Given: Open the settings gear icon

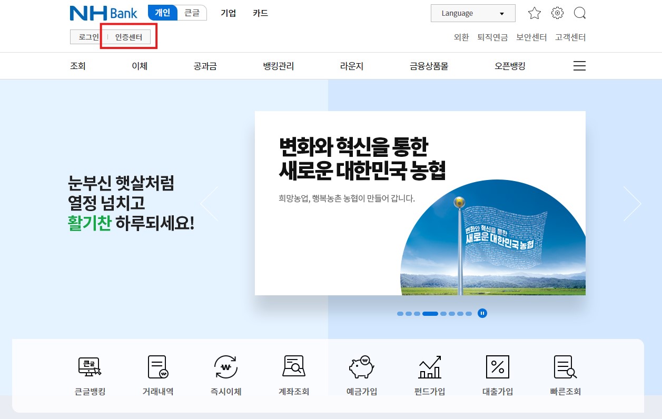Looking at the screenshot, I should click(x=557, y=13).
